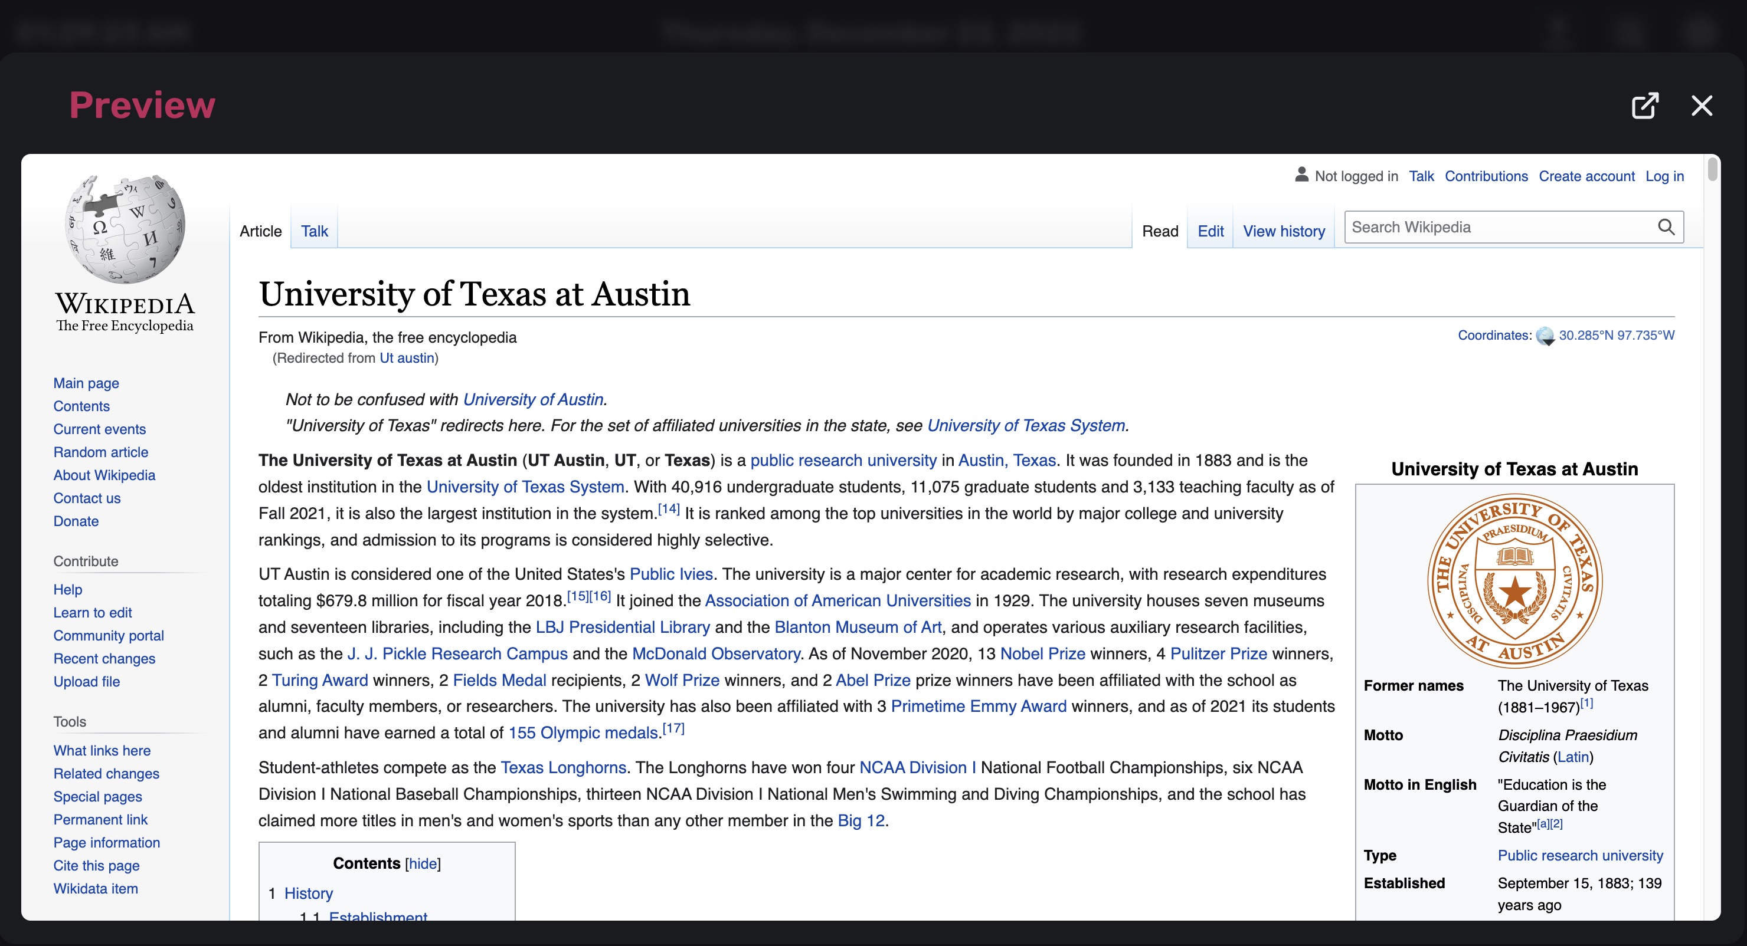This screenshot has height=946, width=1747.
Task: Click the Contact us link
Action: [x=87, y=498]
